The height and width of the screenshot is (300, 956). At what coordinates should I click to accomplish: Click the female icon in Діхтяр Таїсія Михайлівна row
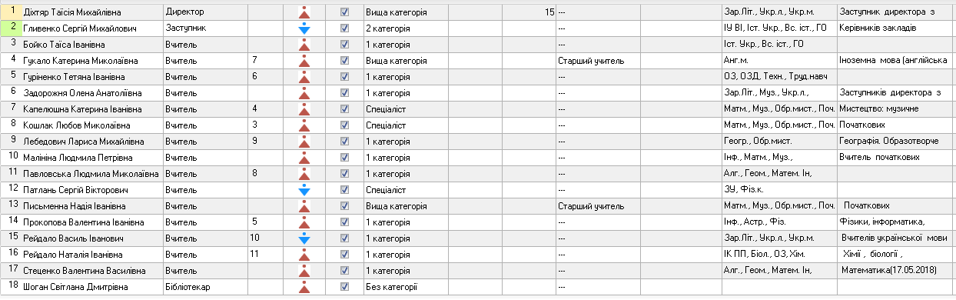tap(304, 12)
